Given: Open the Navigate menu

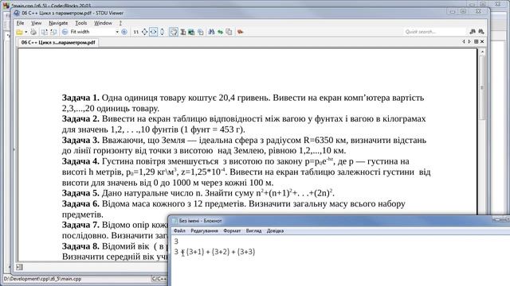Looking at the screenshot, I should (x=58, y=23).
